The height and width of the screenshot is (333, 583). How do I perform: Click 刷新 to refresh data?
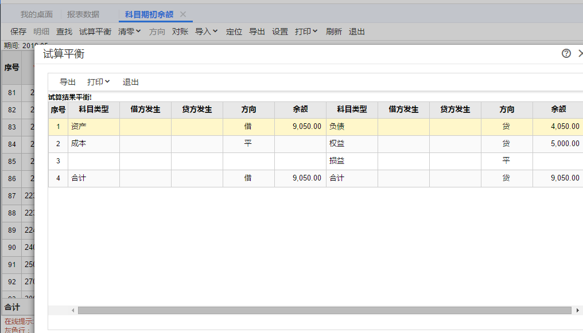334,32
